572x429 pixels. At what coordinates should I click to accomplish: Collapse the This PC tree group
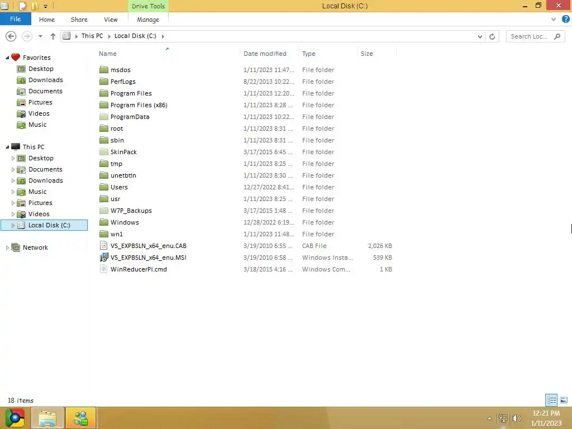click(7, 147)
